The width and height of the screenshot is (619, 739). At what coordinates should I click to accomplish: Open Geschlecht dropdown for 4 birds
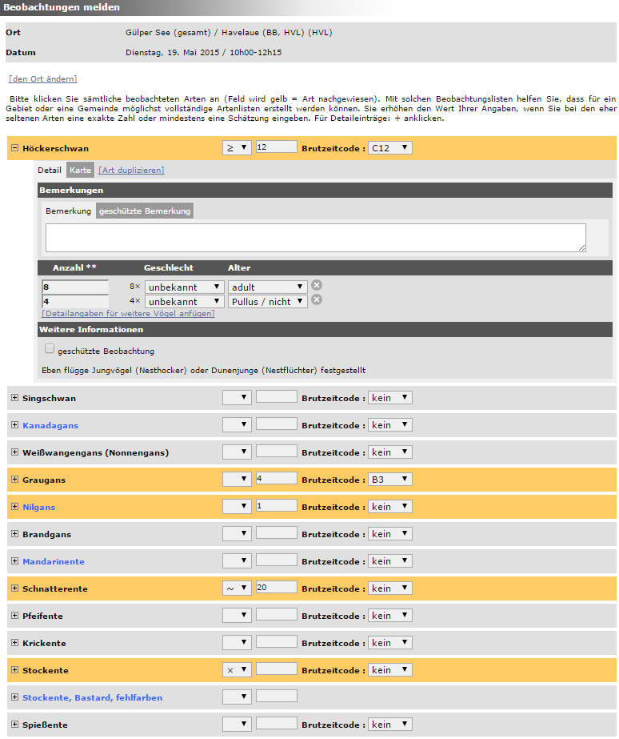click(184, 302)
